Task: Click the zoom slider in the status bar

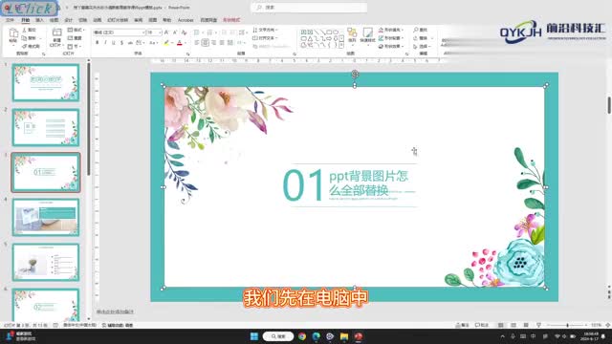Action: point(567,325)
